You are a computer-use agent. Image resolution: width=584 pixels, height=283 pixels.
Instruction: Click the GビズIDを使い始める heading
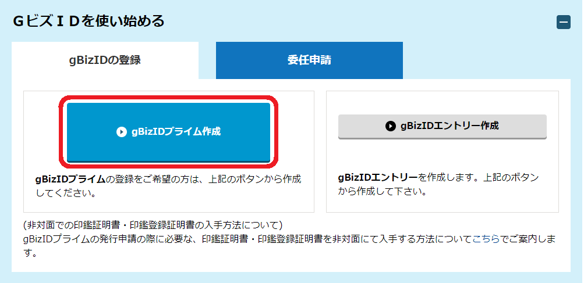[x=89, y=21]
